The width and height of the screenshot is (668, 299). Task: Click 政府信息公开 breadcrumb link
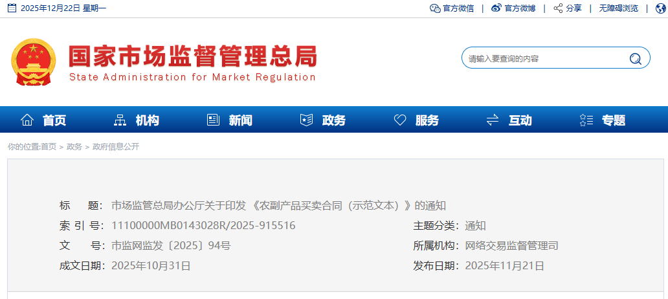[x=116, y=147]
